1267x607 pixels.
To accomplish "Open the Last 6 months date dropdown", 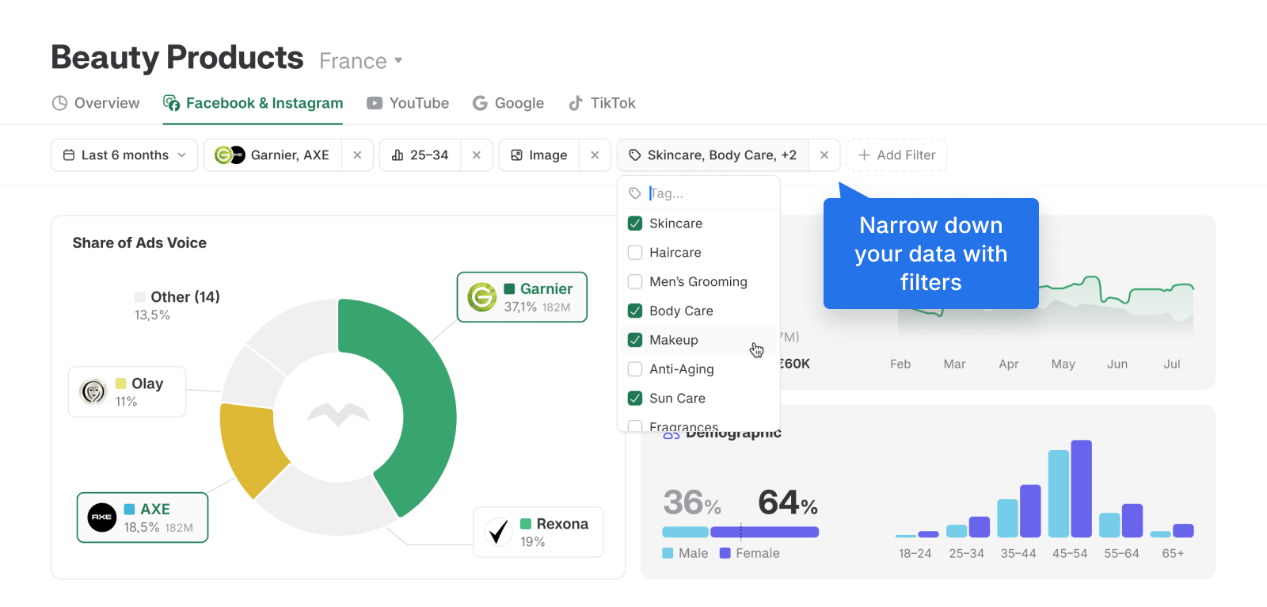I will click(124, 155).
